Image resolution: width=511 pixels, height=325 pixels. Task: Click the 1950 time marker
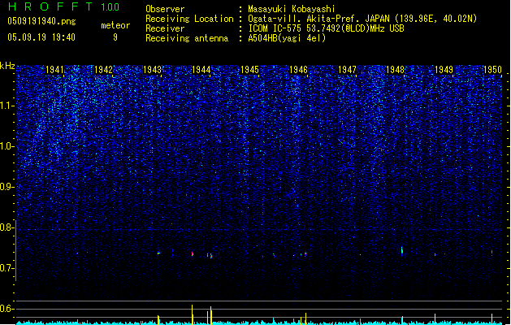492,70
